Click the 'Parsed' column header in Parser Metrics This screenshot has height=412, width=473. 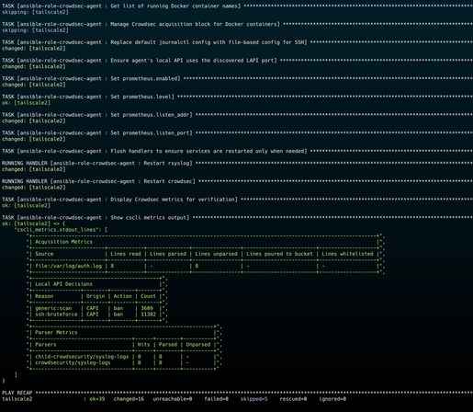[168, 345]
